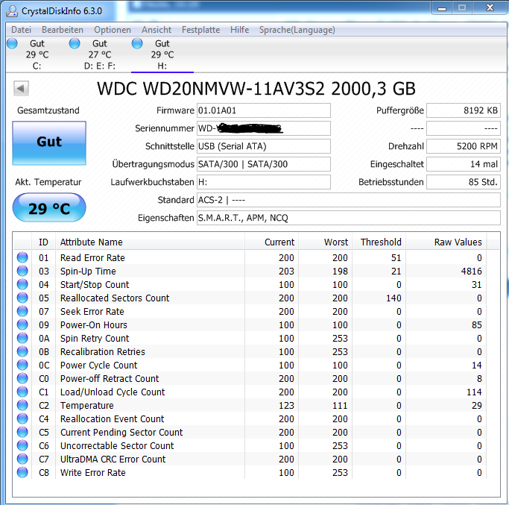Click status orb of Recalibration Retries row

pos(22,351)
